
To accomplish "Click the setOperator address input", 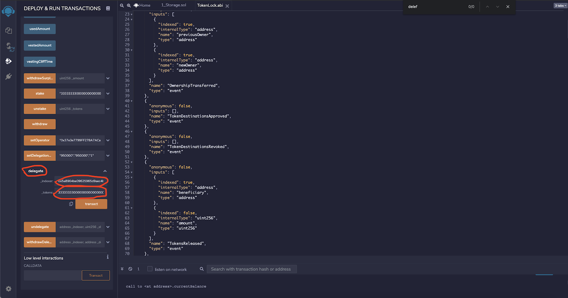I will click(80, 140).
